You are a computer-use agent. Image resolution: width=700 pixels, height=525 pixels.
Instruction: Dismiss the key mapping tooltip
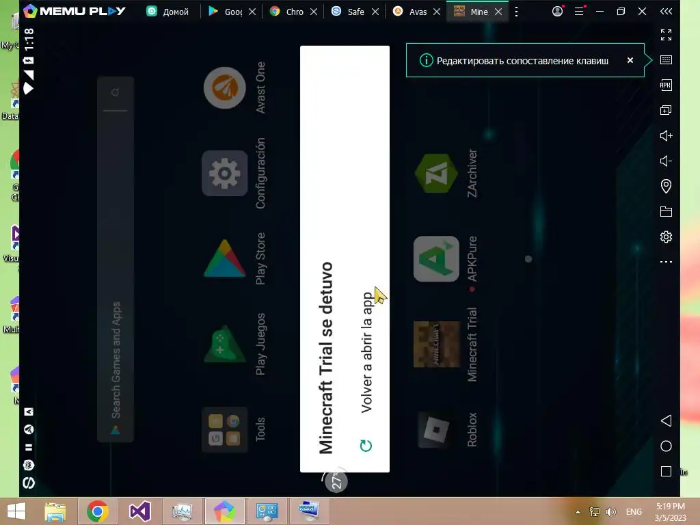coord(630,60)
